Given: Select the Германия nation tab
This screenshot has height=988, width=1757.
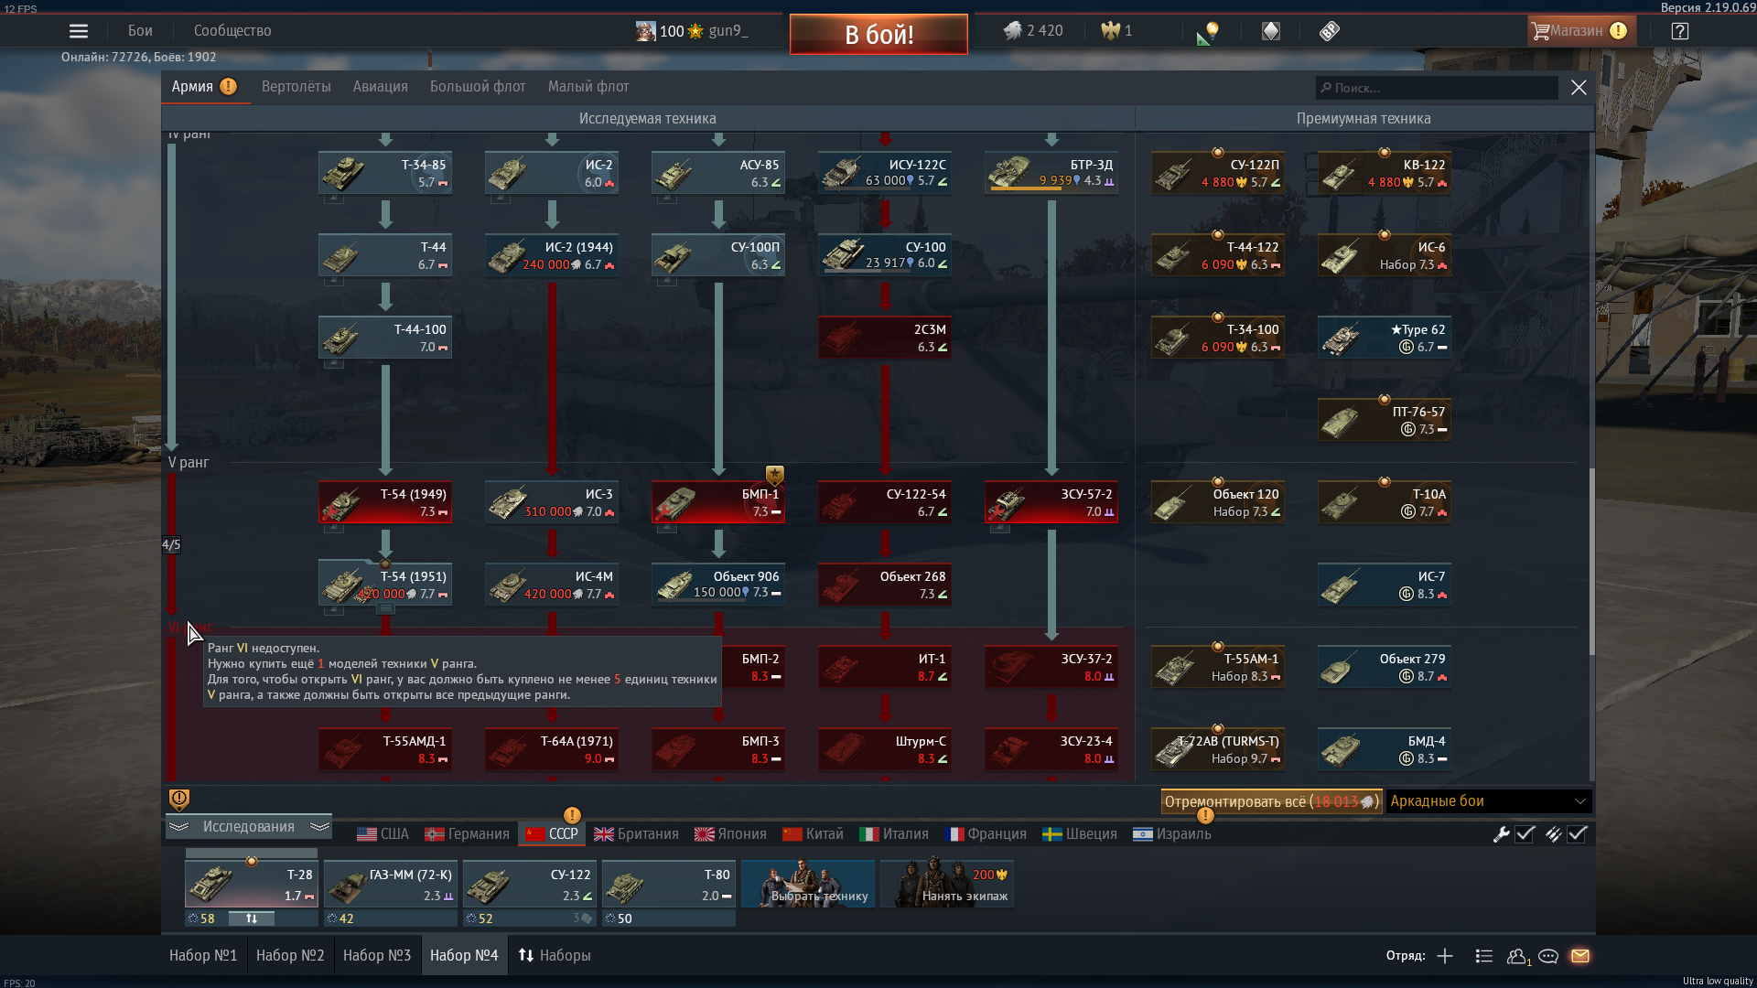Looking at the screenshot, I should coord(467,834).
